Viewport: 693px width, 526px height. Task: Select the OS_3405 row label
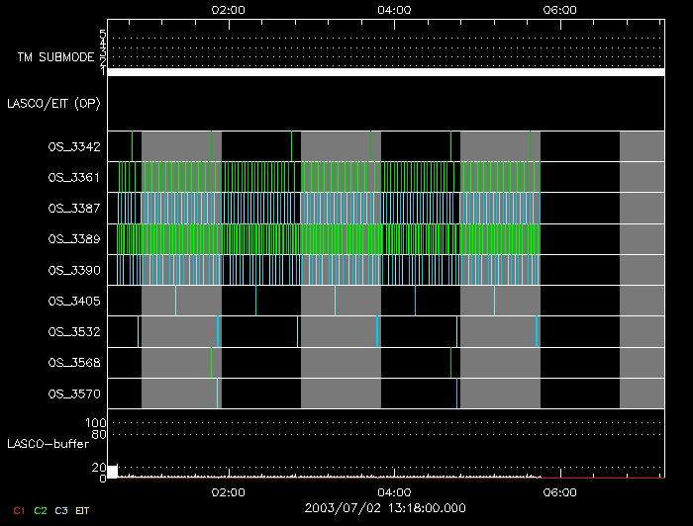[x=74, y=300]
